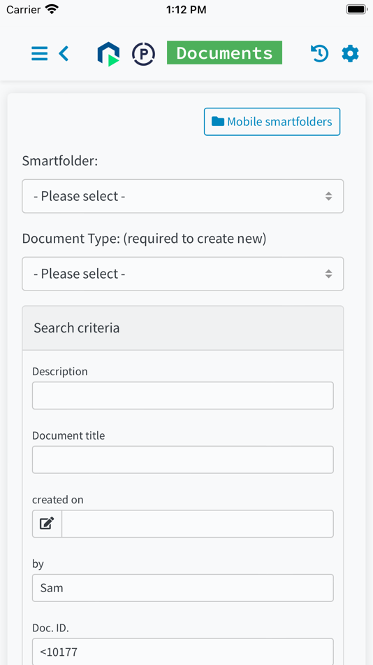Image resolution: width=373 pixels, height=665 pixels.
Task: Tap the 1:12 PM clock
Action: [x=186, y=10]
